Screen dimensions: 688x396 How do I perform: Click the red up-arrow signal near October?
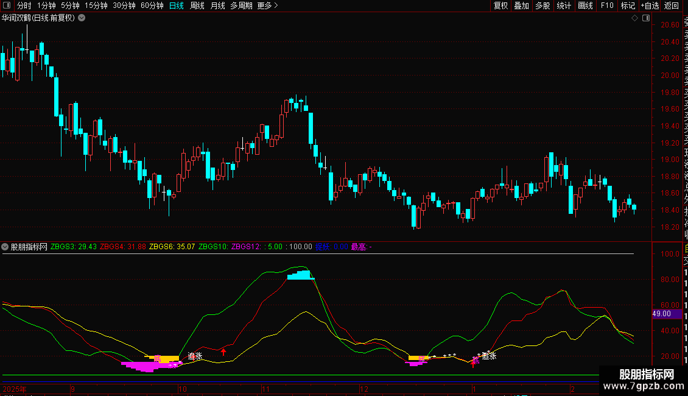[223, 351]
